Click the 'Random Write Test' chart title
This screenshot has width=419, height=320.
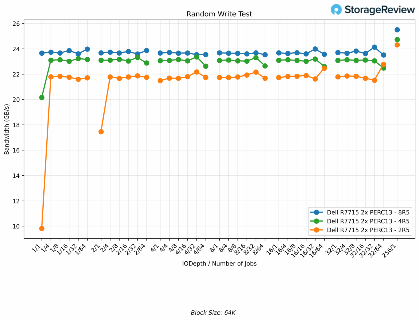point(219,14)
